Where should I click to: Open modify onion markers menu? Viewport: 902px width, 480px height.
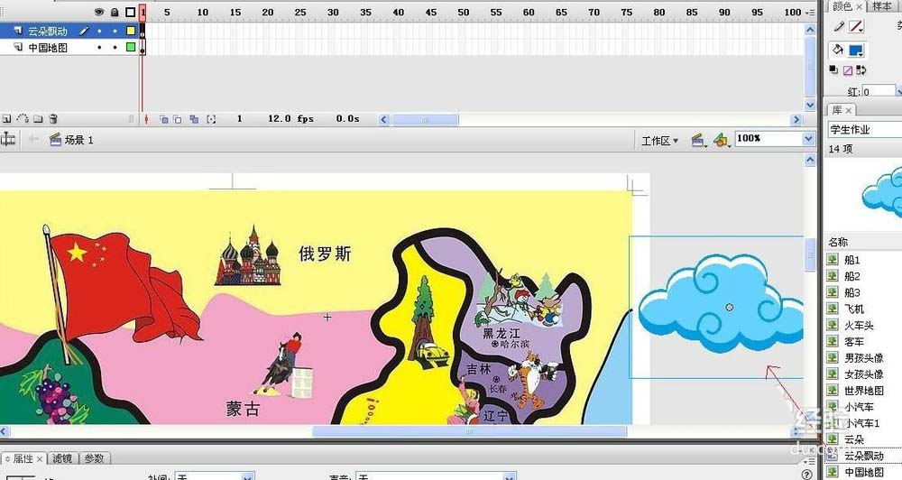tap(211, 119)
